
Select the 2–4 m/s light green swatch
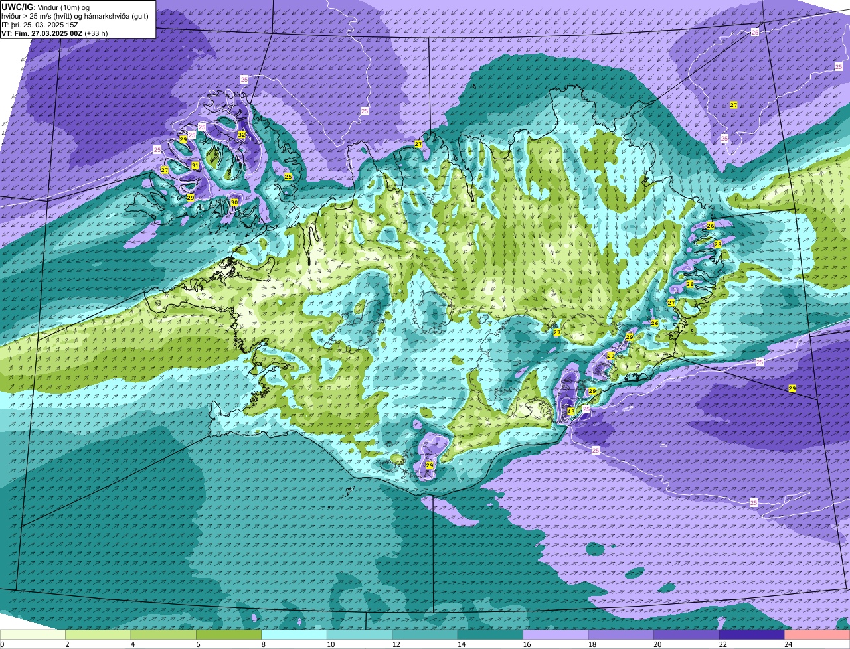click(x=99, y=634)
